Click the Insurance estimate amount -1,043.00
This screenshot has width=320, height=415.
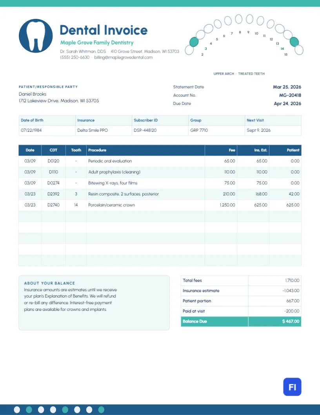click(x=291, y=290)
